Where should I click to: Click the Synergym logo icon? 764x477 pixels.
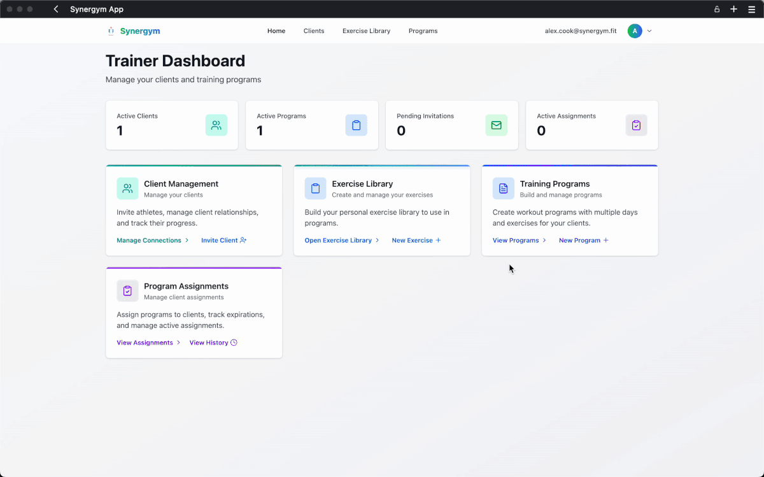[113, 31]
